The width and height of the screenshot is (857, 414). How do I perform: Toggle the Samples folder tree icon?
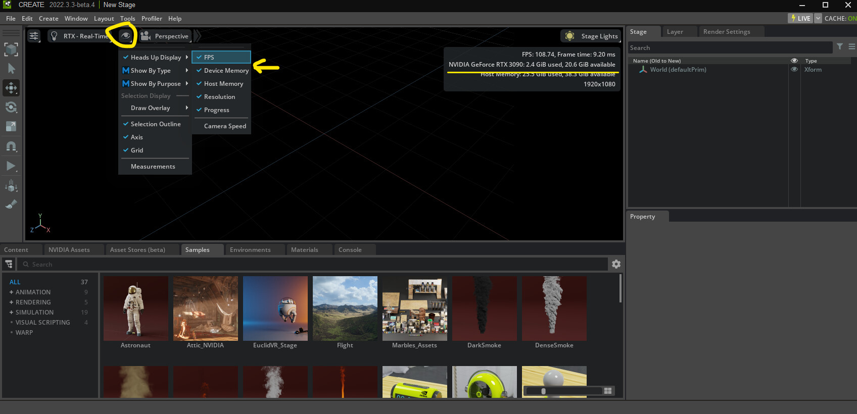(9, 264)
